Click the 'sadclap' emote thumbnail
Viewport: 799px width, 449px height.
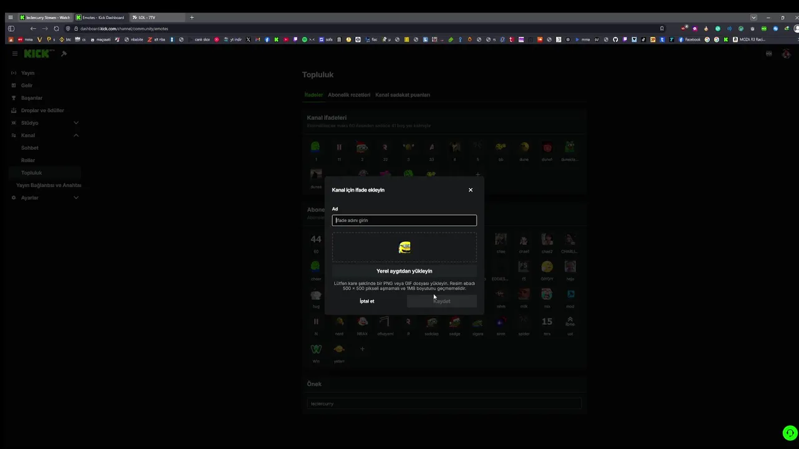click(x=431, y=322)
